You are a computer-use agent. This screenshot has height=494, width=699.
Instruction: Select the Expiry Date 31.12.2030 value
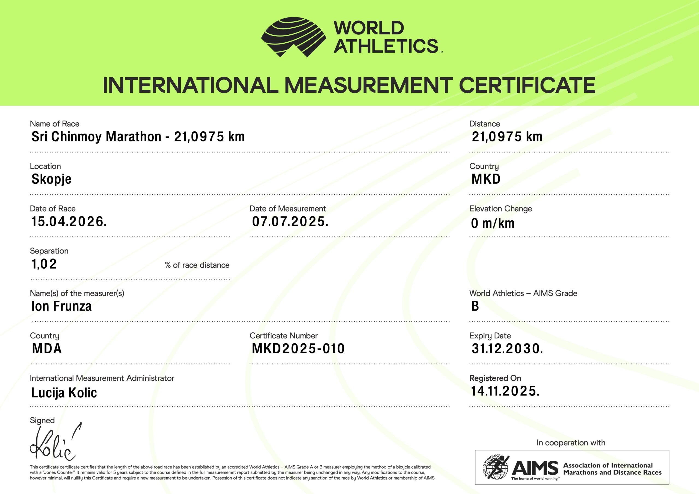click(x=507, y=349)
